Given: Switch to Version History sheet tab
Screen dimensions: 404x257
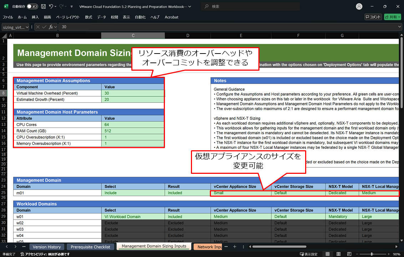Looking at the screenshot, I should 47,247.
